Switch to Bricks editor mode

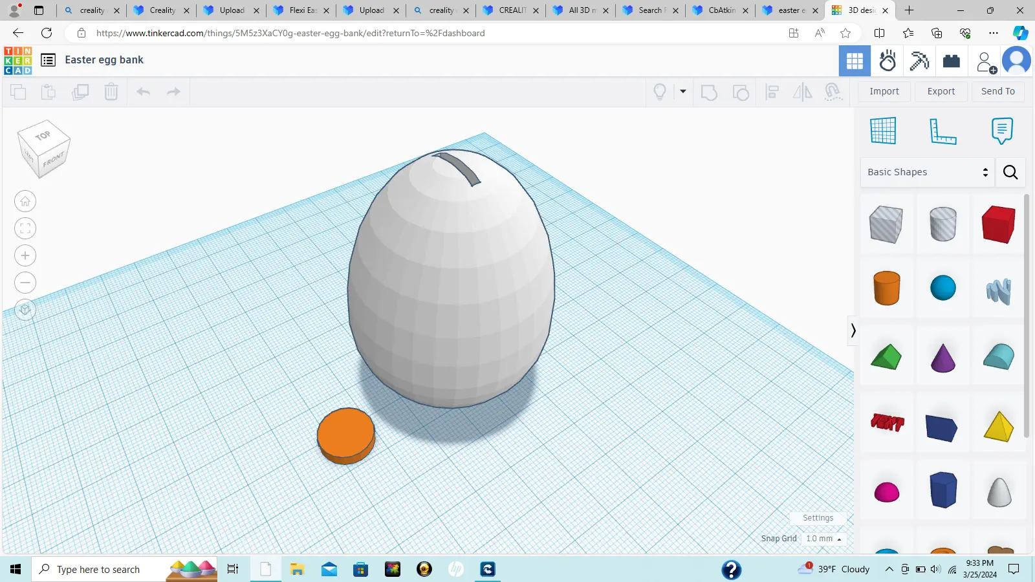click(951, 61)
